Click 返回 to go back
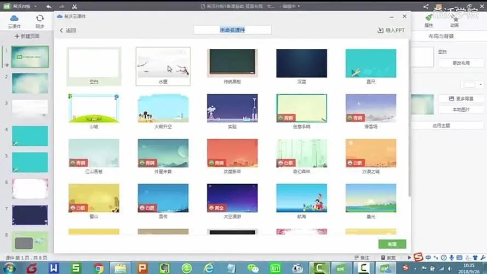487x274 pixels. pos(68,31)
